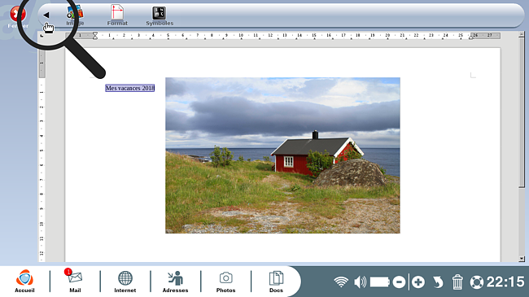Open the Photos app
Viewport: 529px width, 297px height.
pyautogui.click(x=225, y=282)
